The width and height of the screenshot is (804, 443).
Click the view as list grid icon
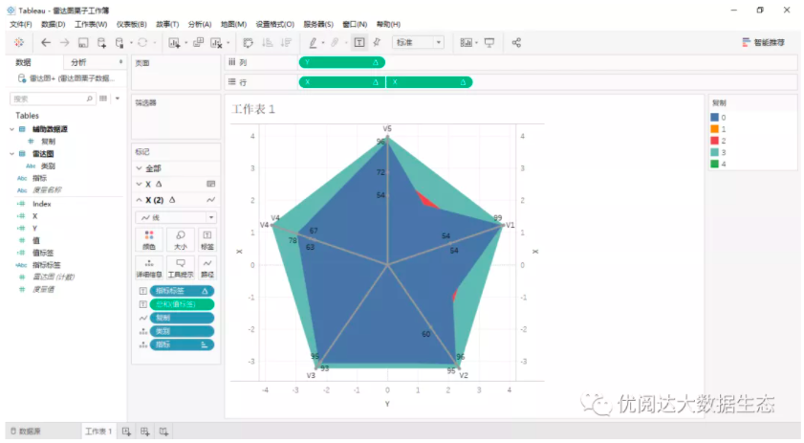coord(103,99)
